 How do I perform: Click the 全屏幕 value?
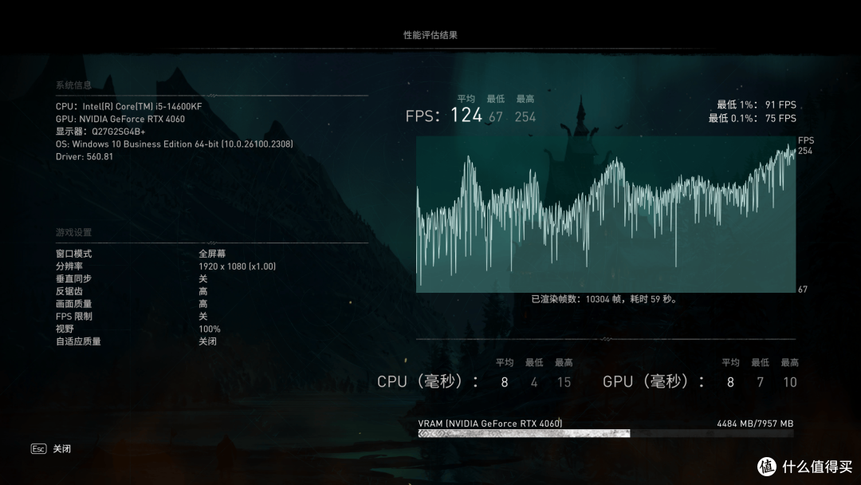pyautogui.click(x=212, y=254)
